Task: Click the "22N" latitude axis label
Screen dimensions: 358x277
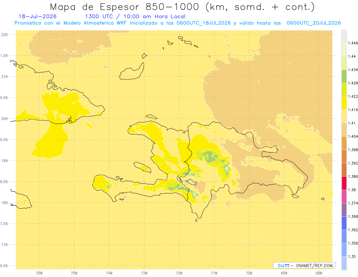Action: [x=5, y=35]
